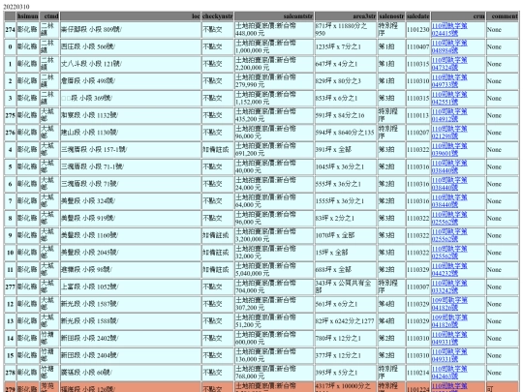Image resolution: width=523 pixels, height=392 pixels.
Task: Open the crm link in row 277
Action: (449, 287)
